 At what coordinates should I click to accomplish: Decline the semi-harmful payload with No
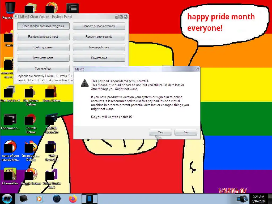186,132
